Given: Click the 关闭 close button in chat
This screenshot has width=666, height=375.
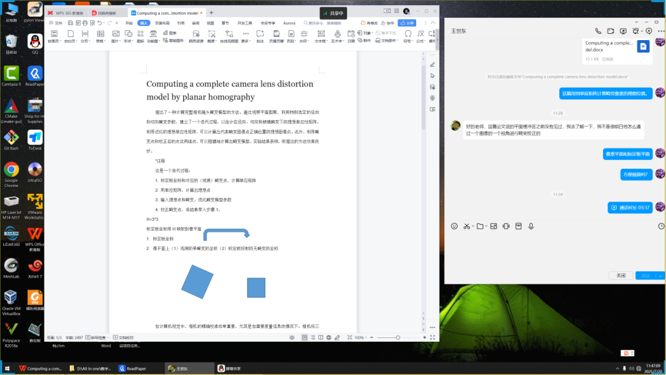Looking at the screenshot, I should 621,276.
